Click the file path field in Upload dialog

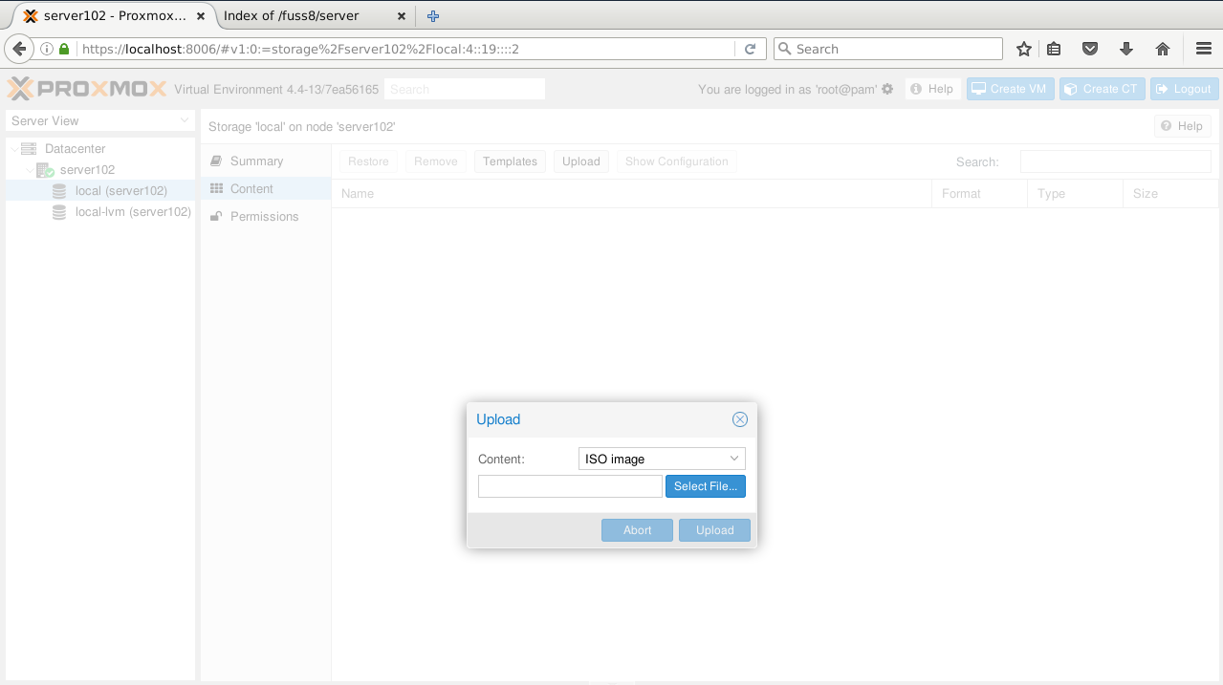[570, 486]
